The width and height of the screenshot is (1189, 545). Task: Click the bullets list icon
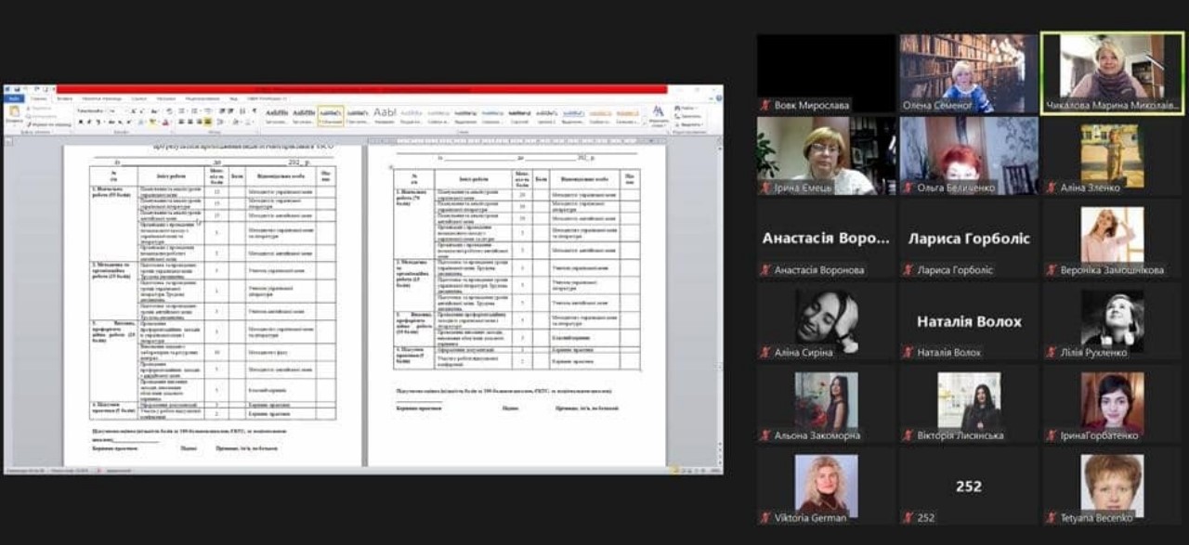pos(183,110)
